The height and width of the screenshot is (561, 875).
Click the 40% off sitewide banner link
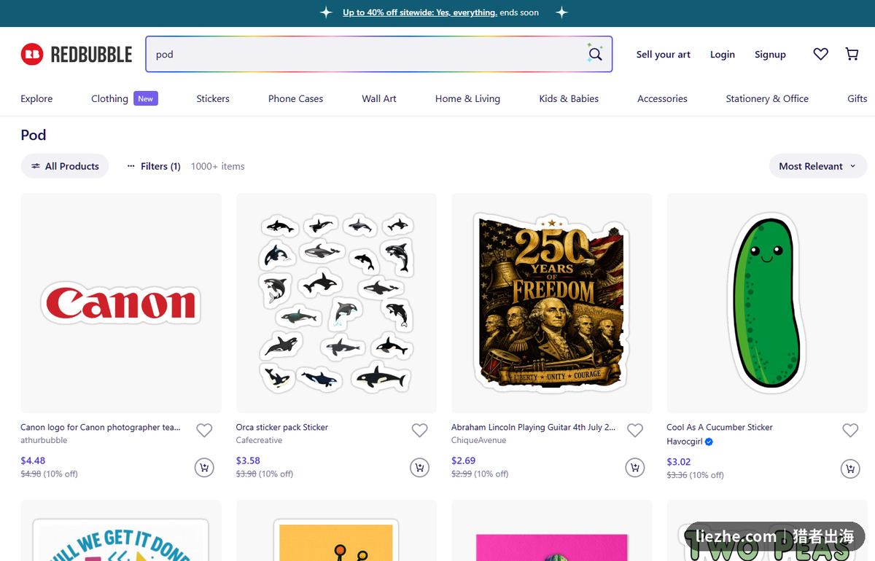tap(420, 12)
